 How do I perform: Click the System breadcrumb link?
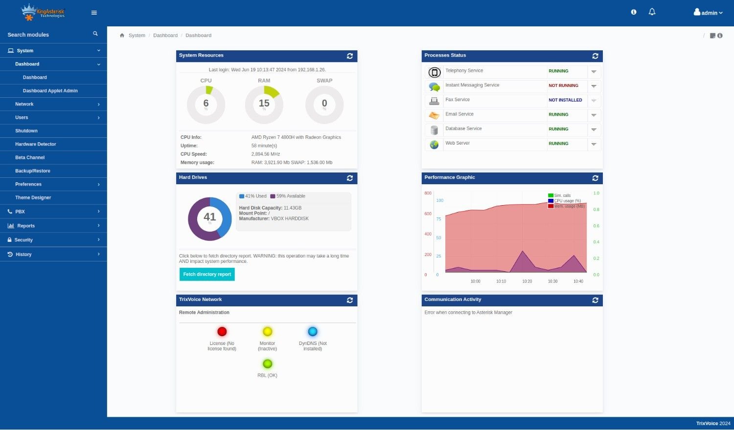pos(137,36)
